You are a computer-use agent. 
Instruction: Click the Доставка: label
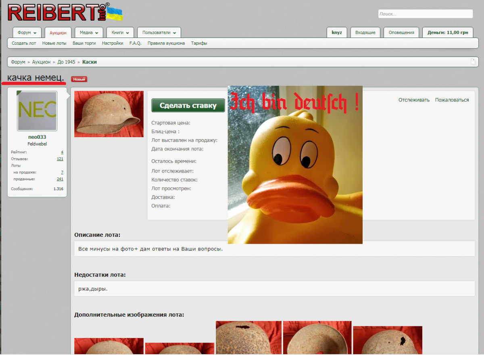tap(163, 197)
